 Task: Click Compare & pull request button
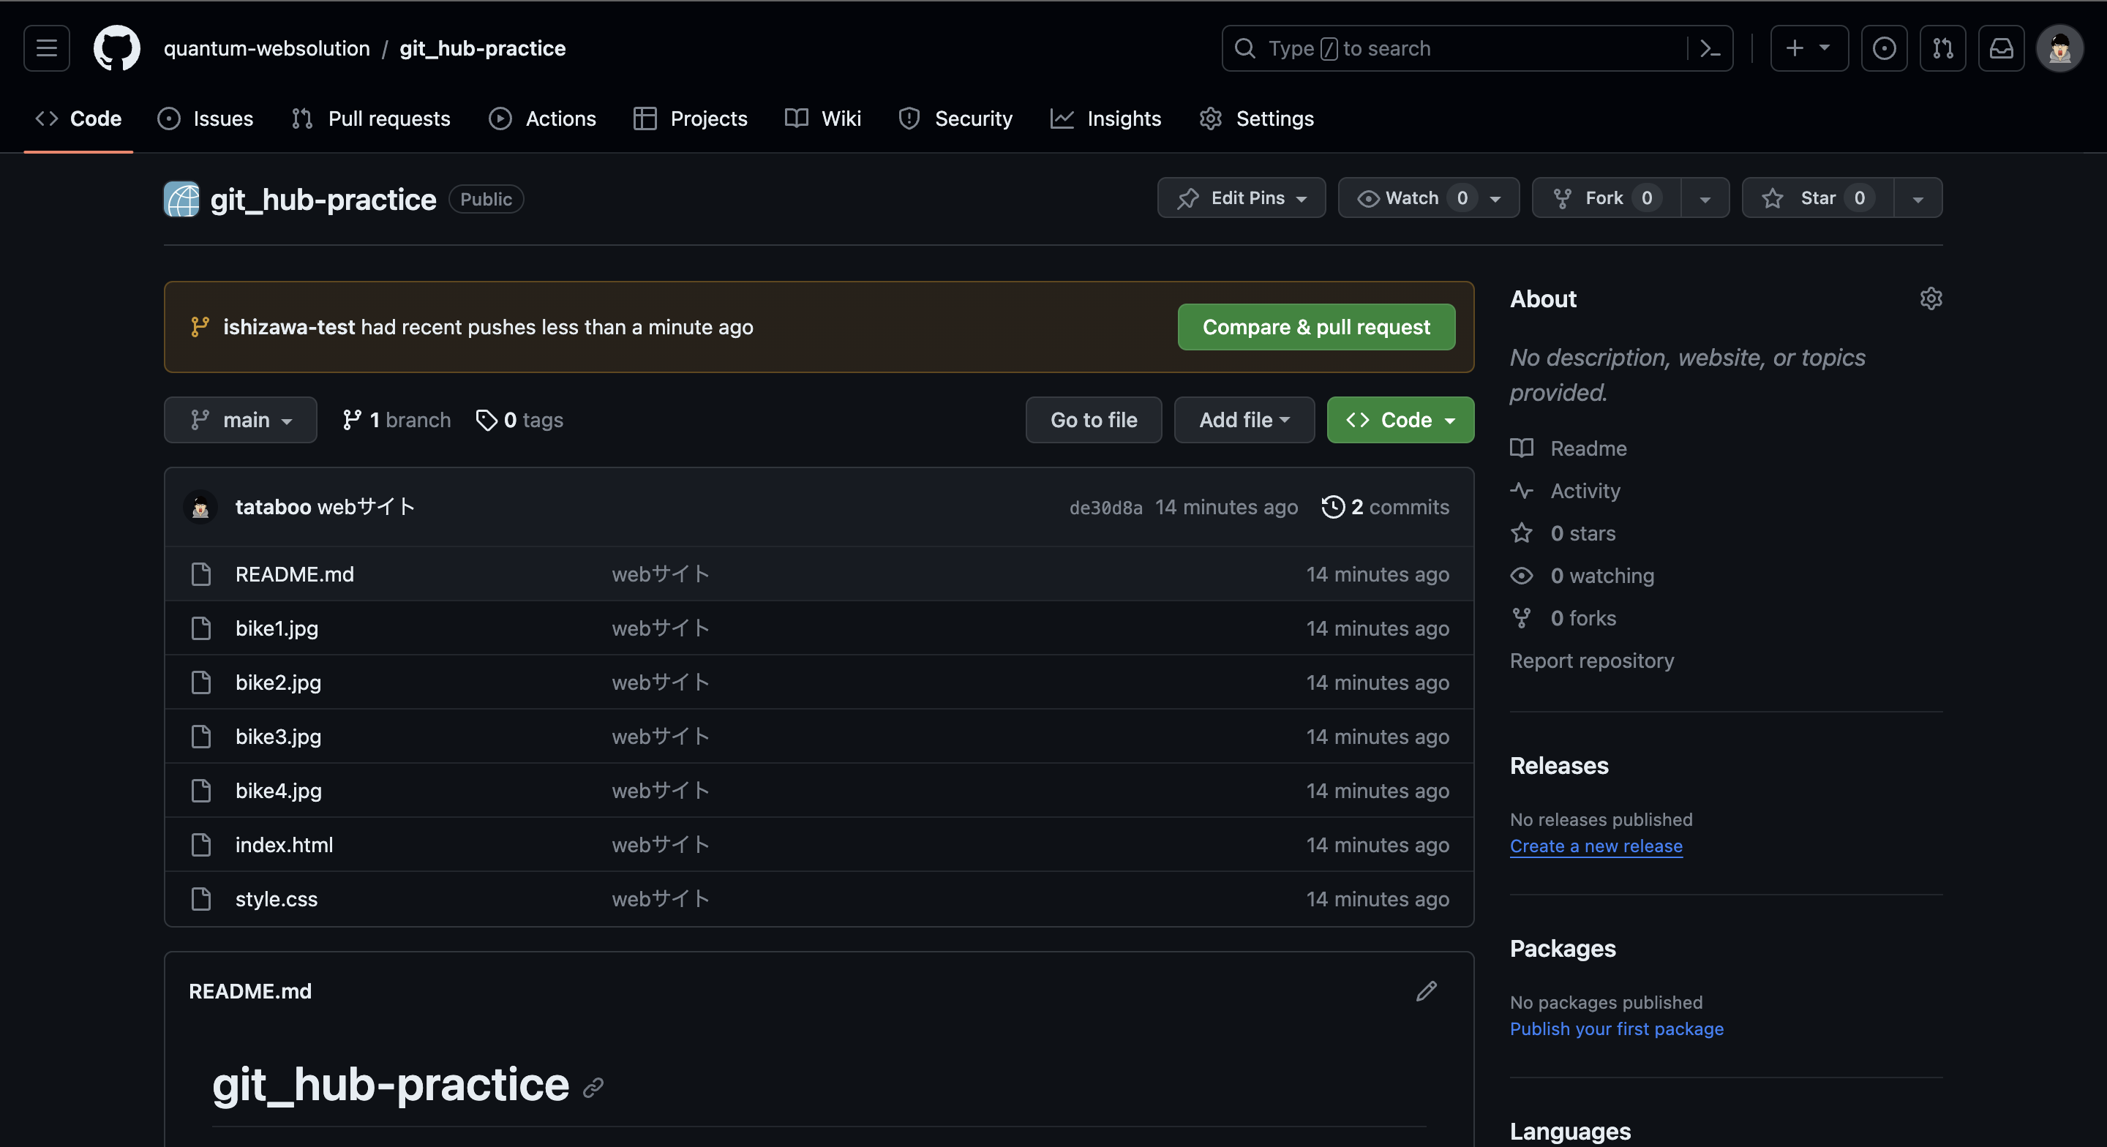[1315, 327]
